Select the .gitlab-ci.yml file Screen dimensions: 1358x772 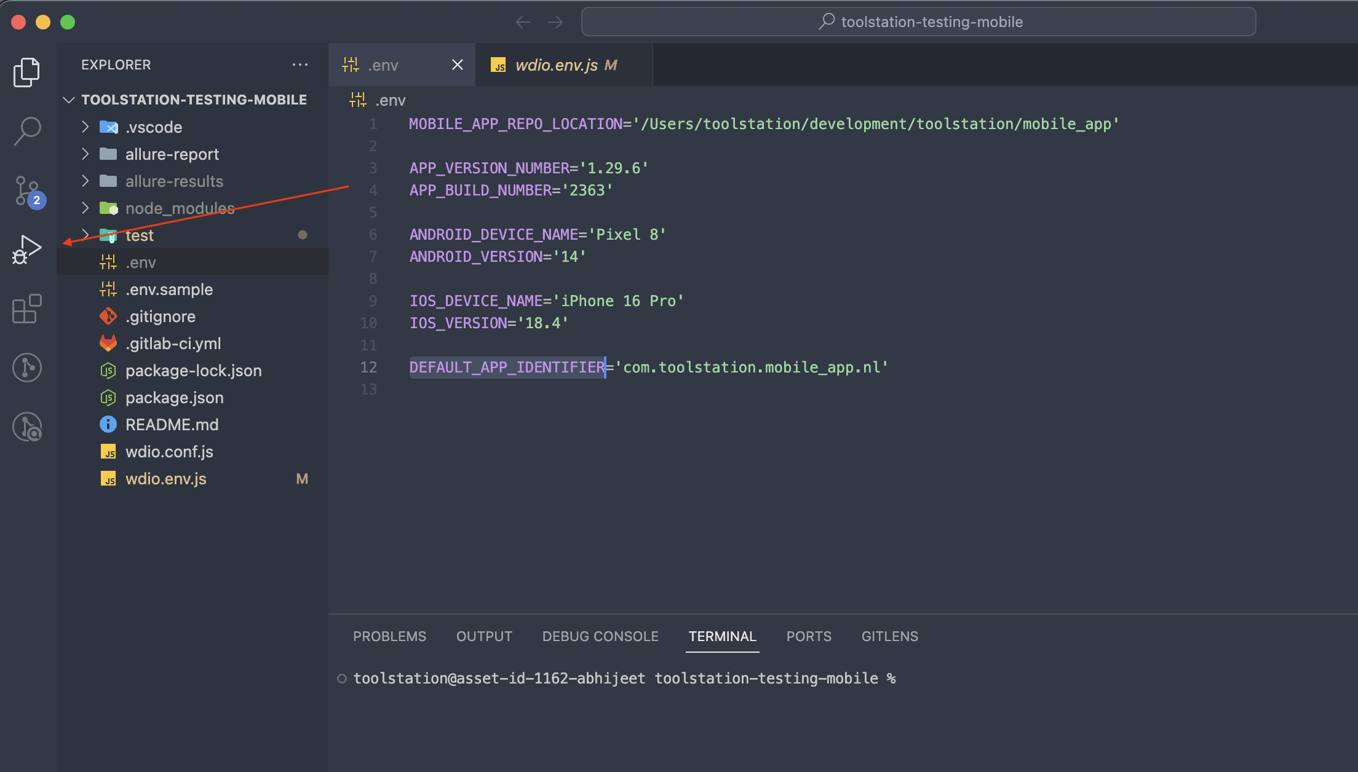coord(174,343)
